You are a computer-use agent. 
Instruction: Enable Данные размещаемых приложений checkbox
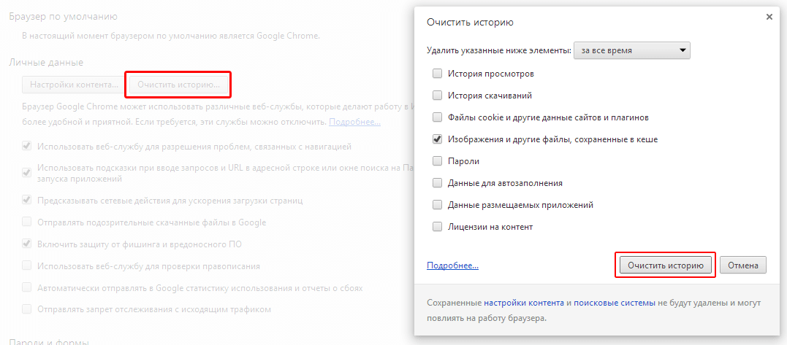[x=437, y=205]
